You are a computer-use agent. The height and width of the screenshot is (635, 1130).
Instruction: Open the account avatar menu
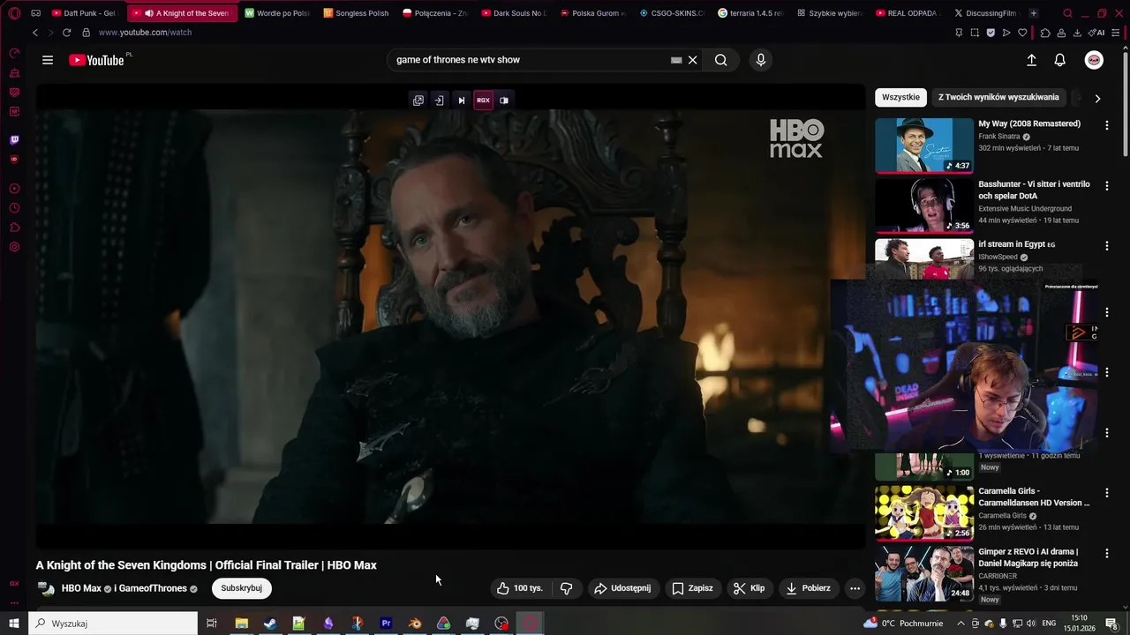1094,60
